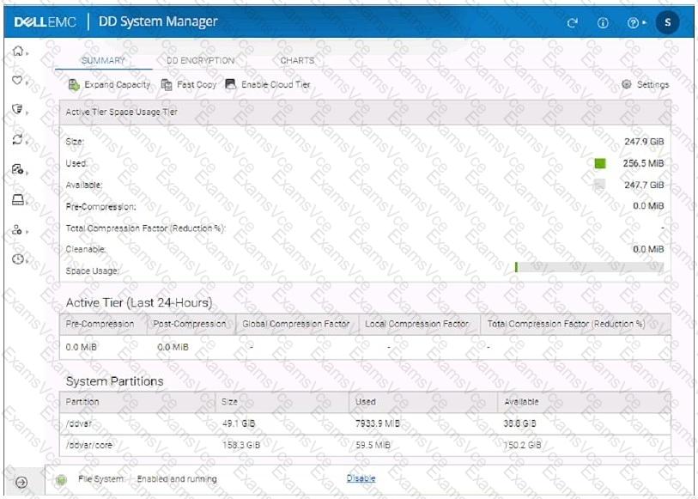Screen dimensions: 698x499
Task: Click the Fast Copy button
Action: pos(189,84)
